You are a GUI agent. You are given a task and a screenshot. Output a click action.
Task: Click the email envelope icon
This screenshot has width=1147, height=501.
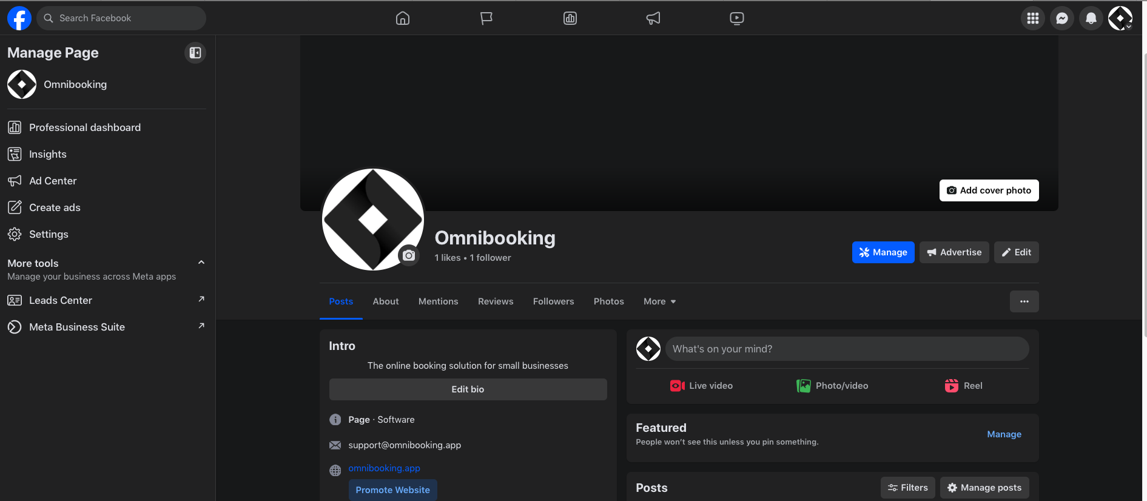pyautogui.click(x=335, y=445)
